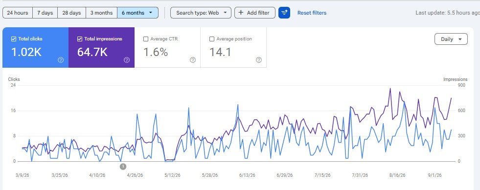Click the 24 clicks axis value
This screenshot has width=480, height=190.
pyautogui.click(x=13, y=85)
